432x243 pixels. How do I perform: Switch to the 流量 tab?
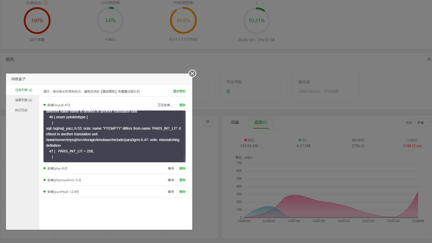point(235,122)
